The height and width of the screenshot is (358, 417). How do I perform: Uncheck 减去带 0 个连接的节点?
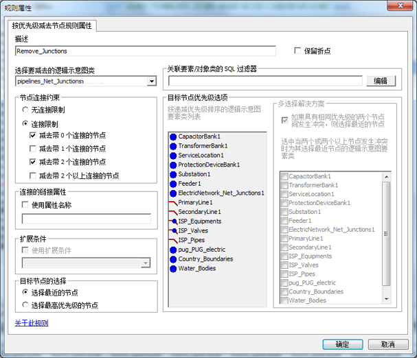coord(33,136)
